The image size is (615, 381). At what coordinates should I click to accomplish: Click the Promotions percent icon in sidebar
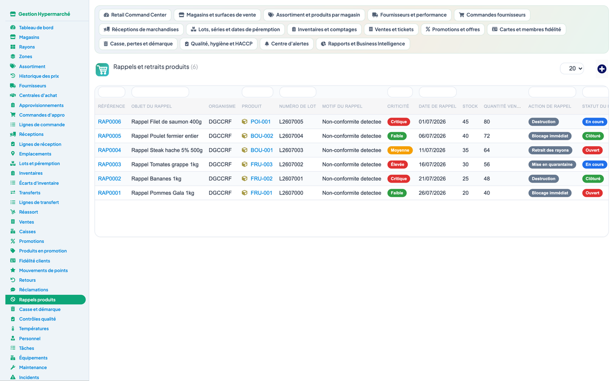(x=13, y=241)
